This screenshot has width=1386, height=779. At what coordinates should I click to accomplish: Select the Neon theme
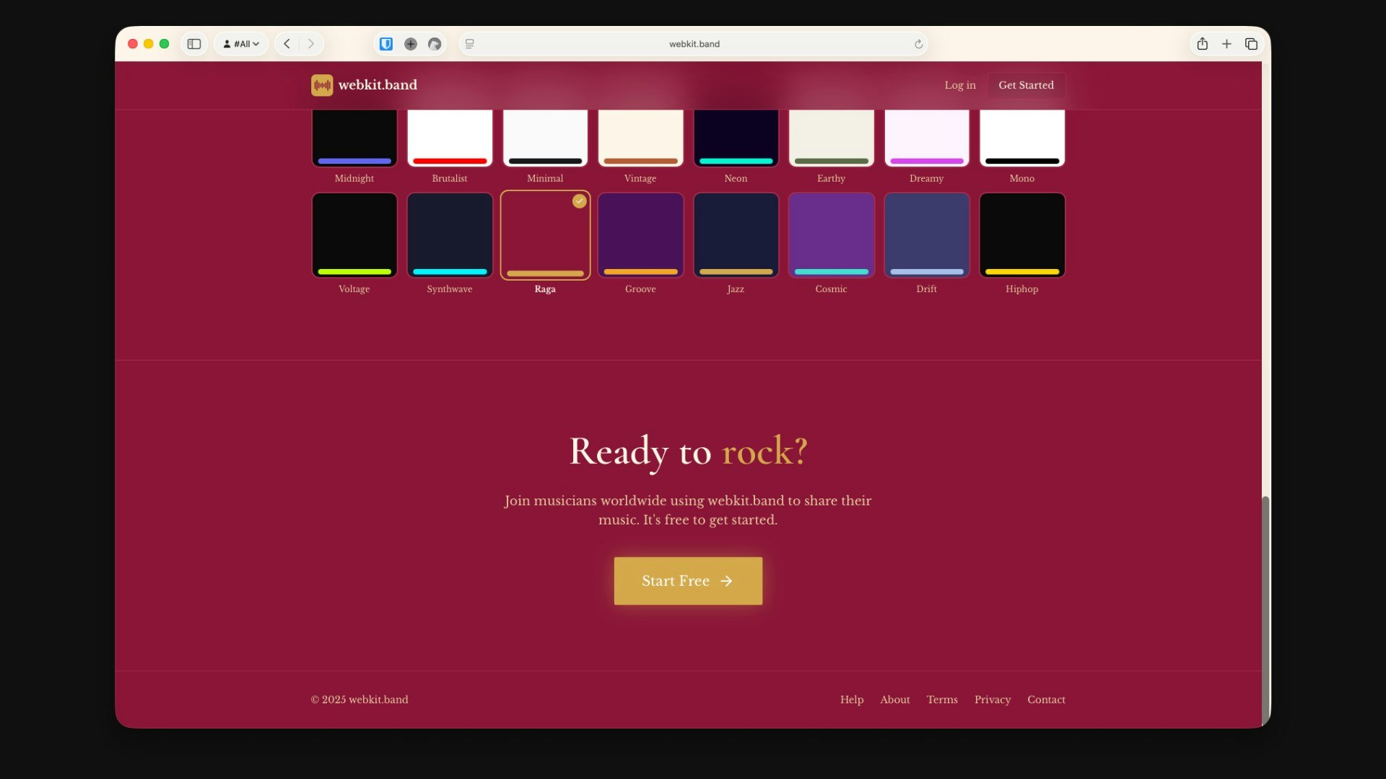[736, 137]
